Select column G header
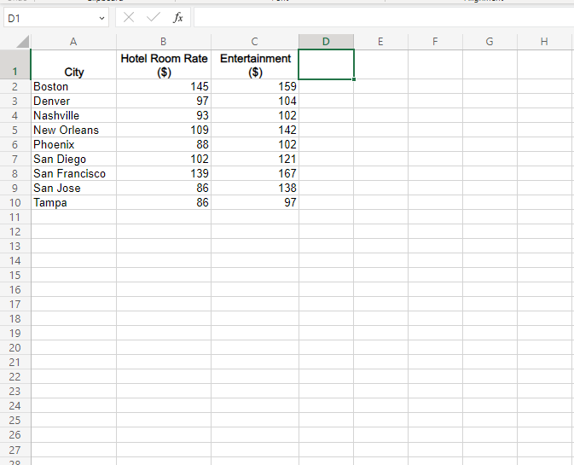The height and width of the screenshot is (465, 574). pos(490,41)
